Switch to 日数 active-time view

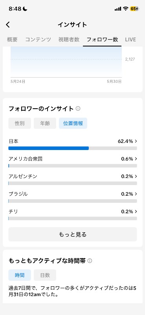point(45,275)
